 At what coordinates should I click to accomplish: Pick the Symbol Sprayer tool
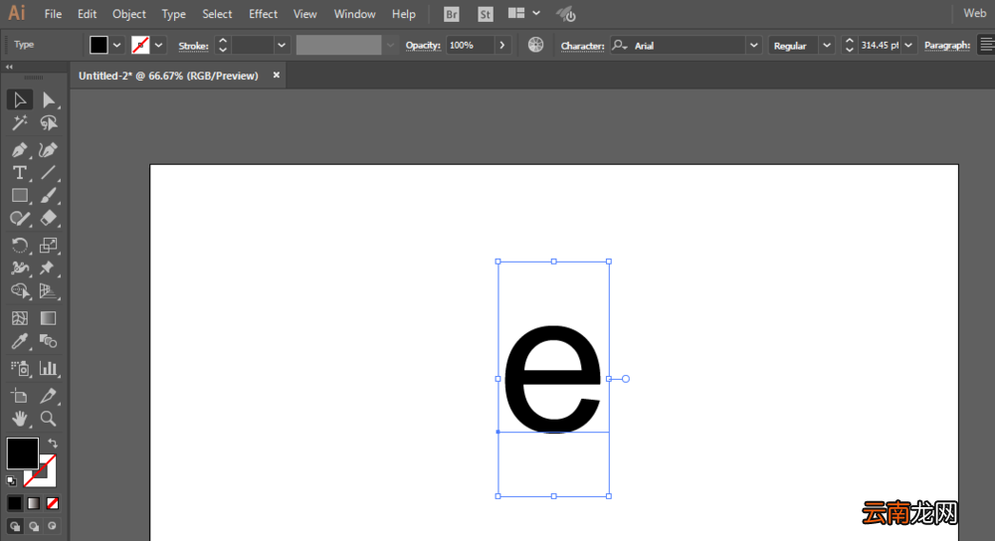pyautogui.click(x=20, y=368)
